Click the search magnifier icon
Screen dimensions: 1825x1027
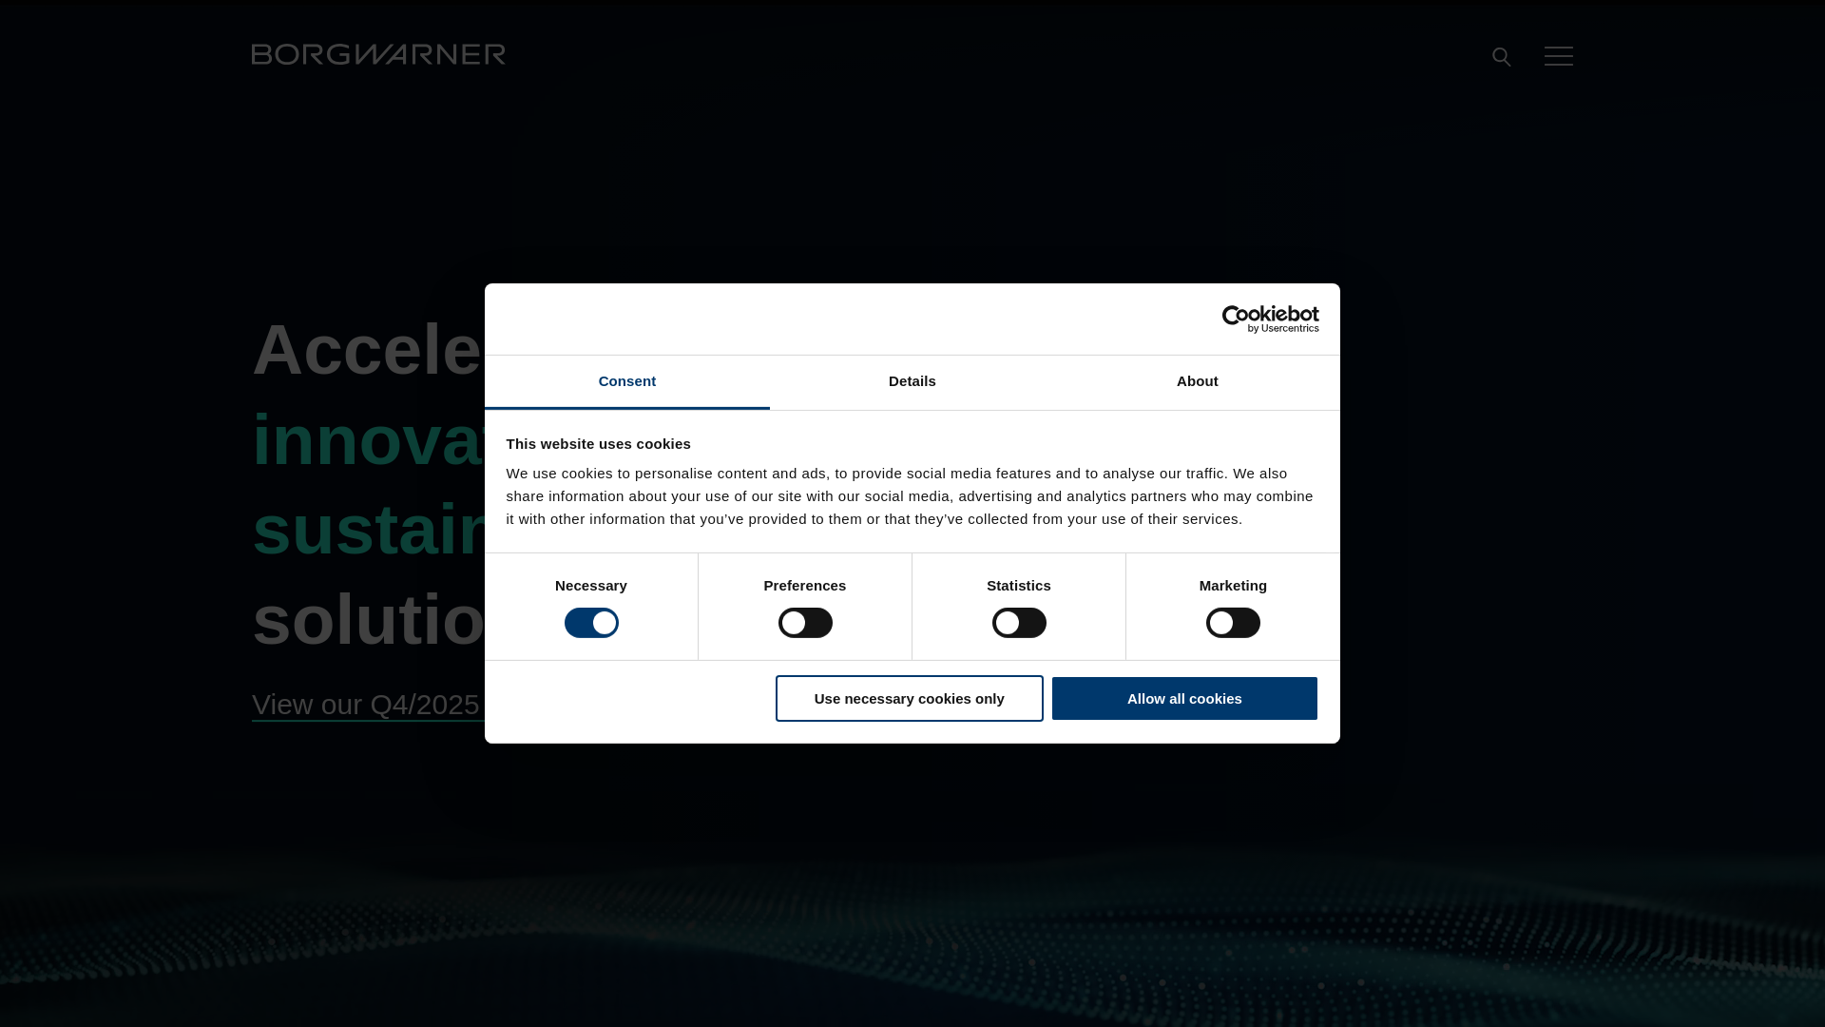tap(1501, 57)
